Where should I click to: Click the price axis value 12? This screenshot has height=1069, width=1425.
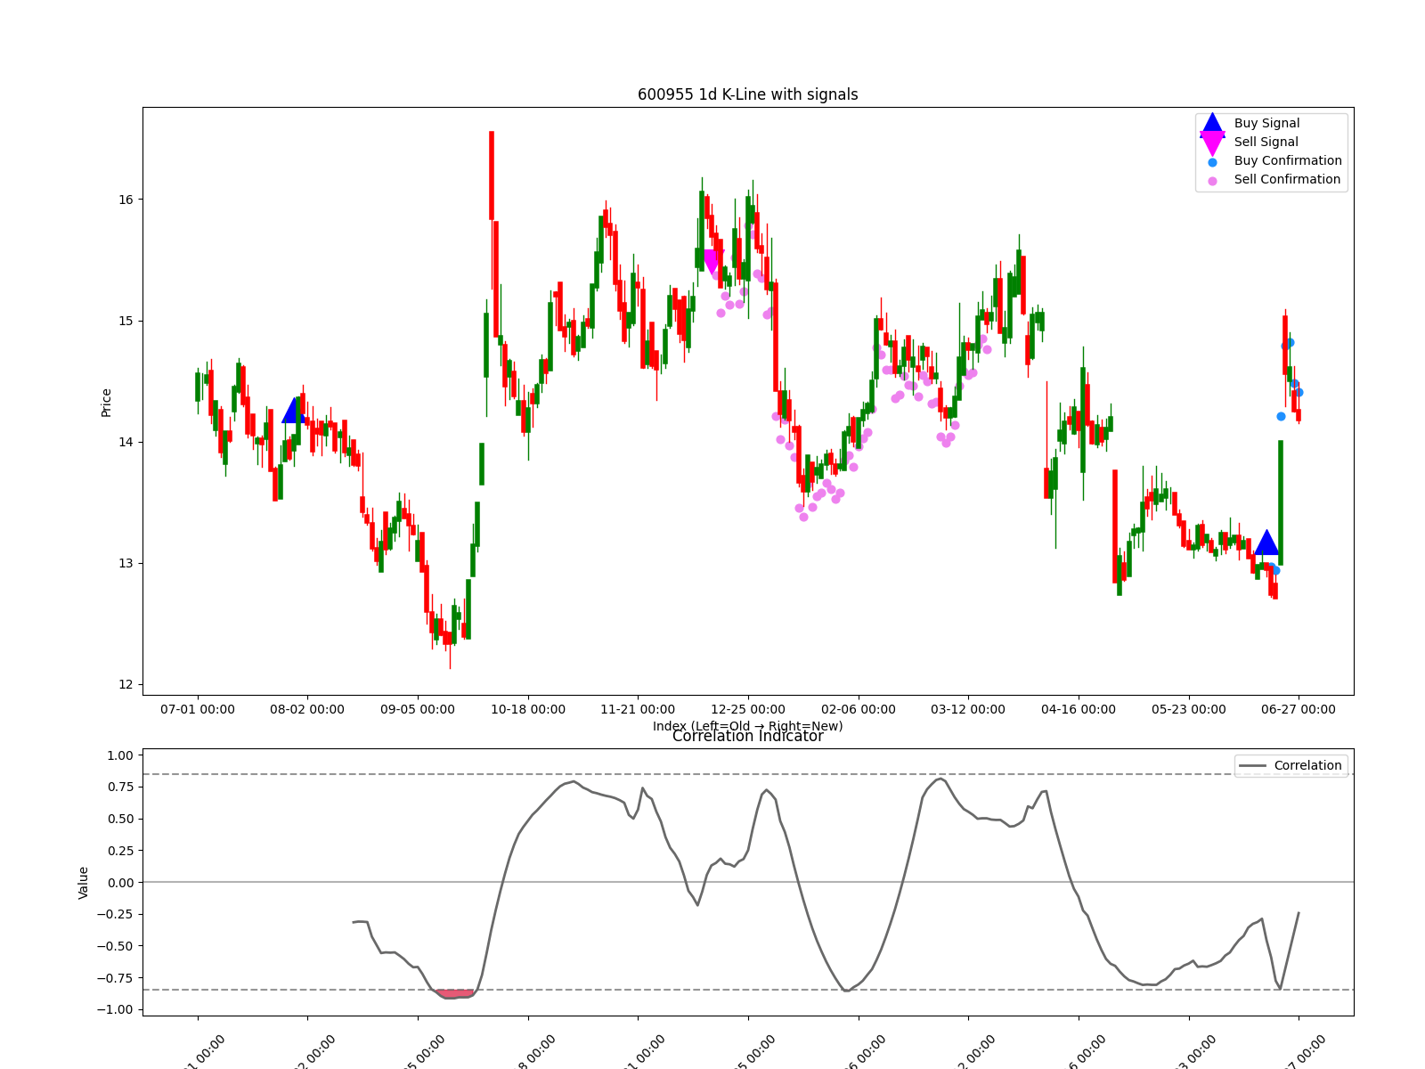tap(126, 684)
